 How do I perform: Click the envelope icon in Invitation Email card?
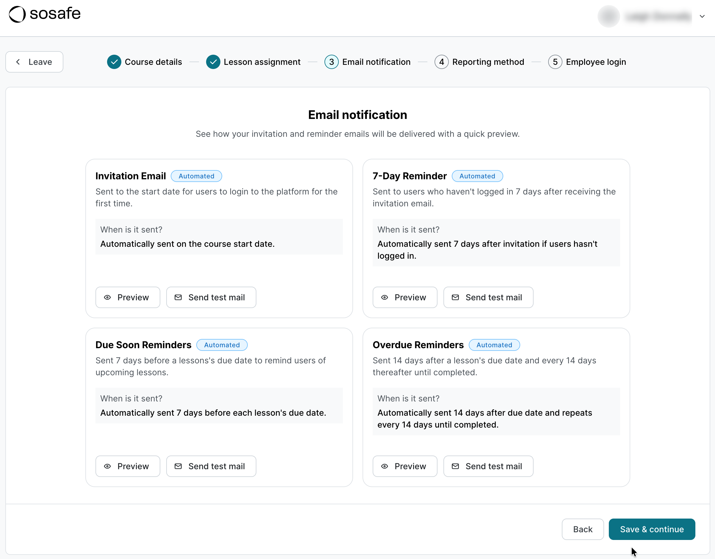pos(178,297)
